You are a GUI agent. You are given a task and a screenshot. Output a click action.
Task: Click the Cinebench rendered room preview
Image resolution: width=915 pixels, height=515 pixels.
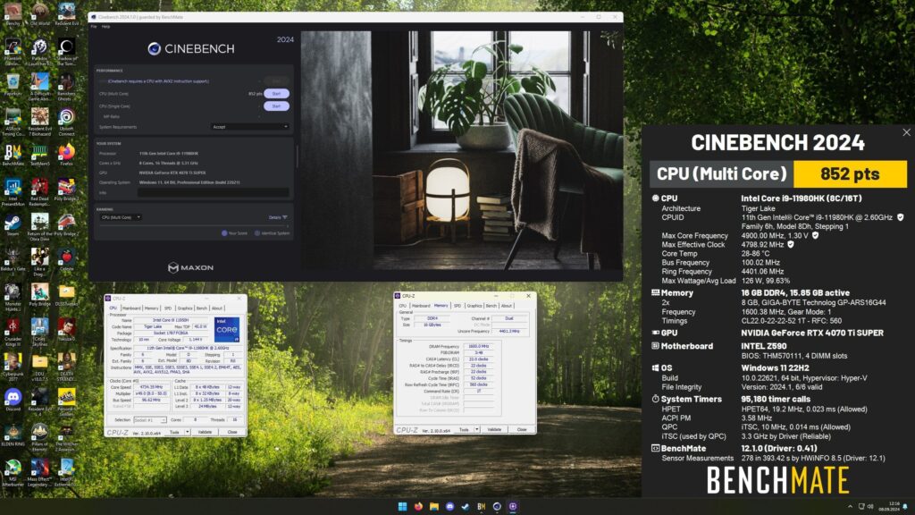[x=462, y=150]
